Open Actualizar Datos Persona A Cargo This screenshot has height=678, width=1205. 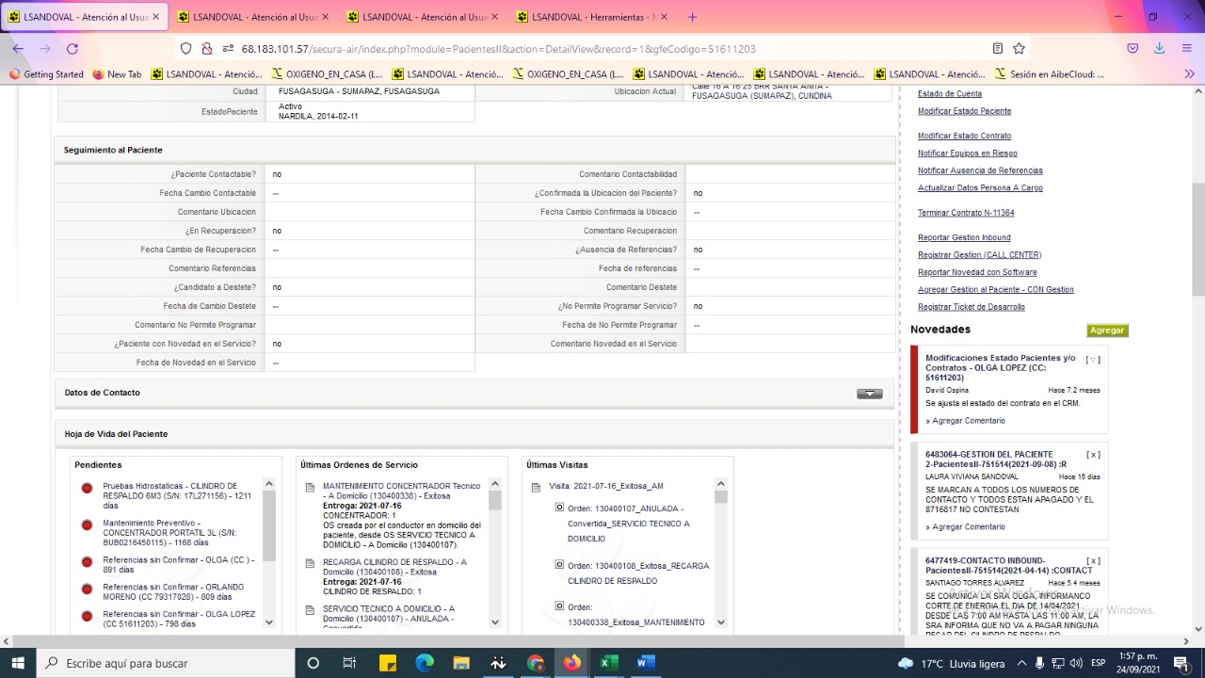click(x=980, y=188)
